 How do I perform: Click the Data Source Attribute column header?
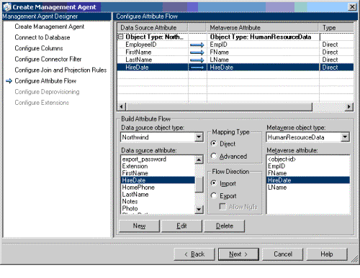153,27
